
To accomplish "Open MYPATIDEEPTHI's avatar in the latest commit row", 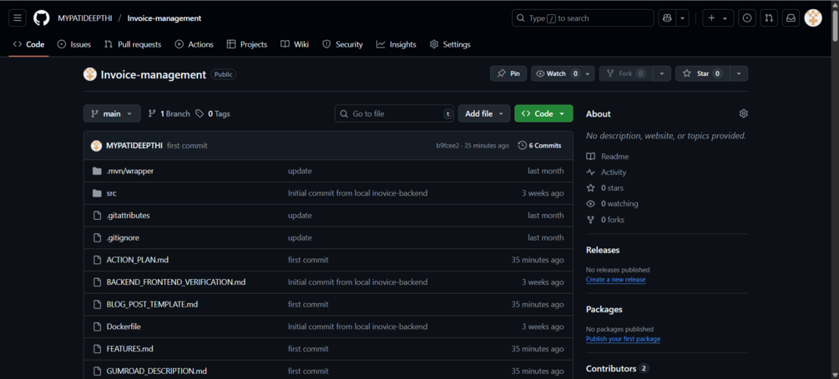I will (x=96, y=145).
